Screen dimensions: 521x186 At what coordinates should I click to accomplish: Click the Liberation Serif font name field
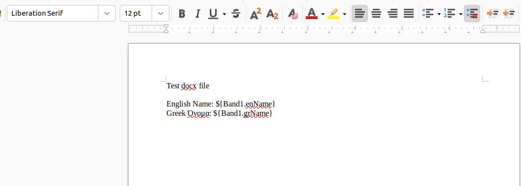tap(53, 13)
